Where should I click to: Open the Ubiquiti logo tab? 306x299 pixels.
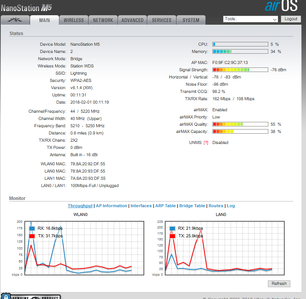(x=15, y=20)
